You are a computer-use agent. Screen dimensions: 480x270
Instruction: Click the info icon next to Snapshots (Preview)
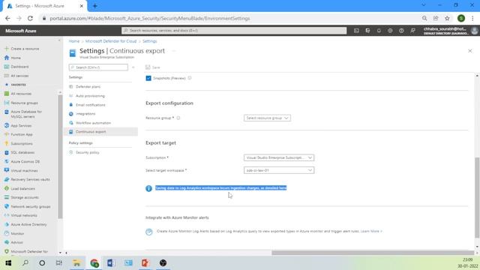point(190,78)
